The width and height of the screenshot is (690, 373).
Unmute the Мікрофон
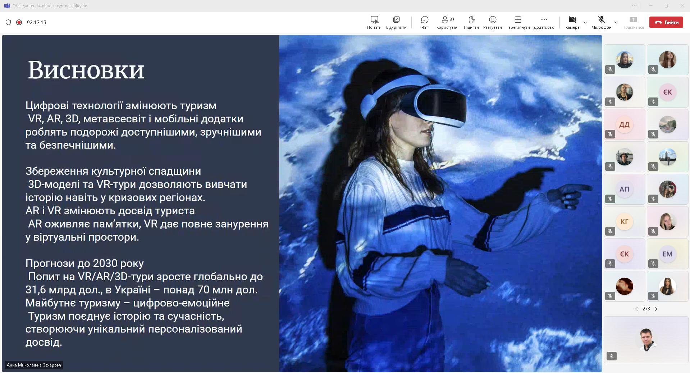(601, 22)
